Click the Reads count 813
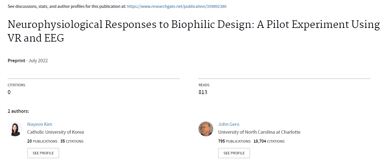392x168 pixels. pyautogui.click(x=203, y=92)
